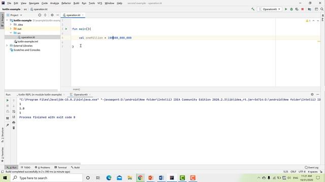Viewport: 325px width, 182px height.
Task: Open the Refactor menu
Action: click(66, 3)
